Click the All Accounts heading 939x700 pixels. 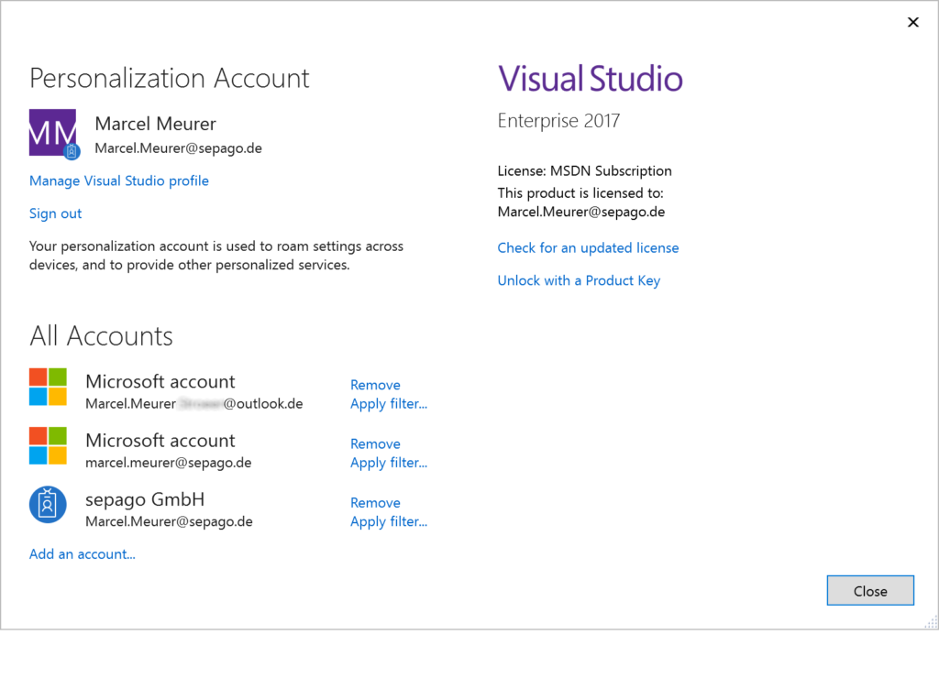(x=101, y=335)
